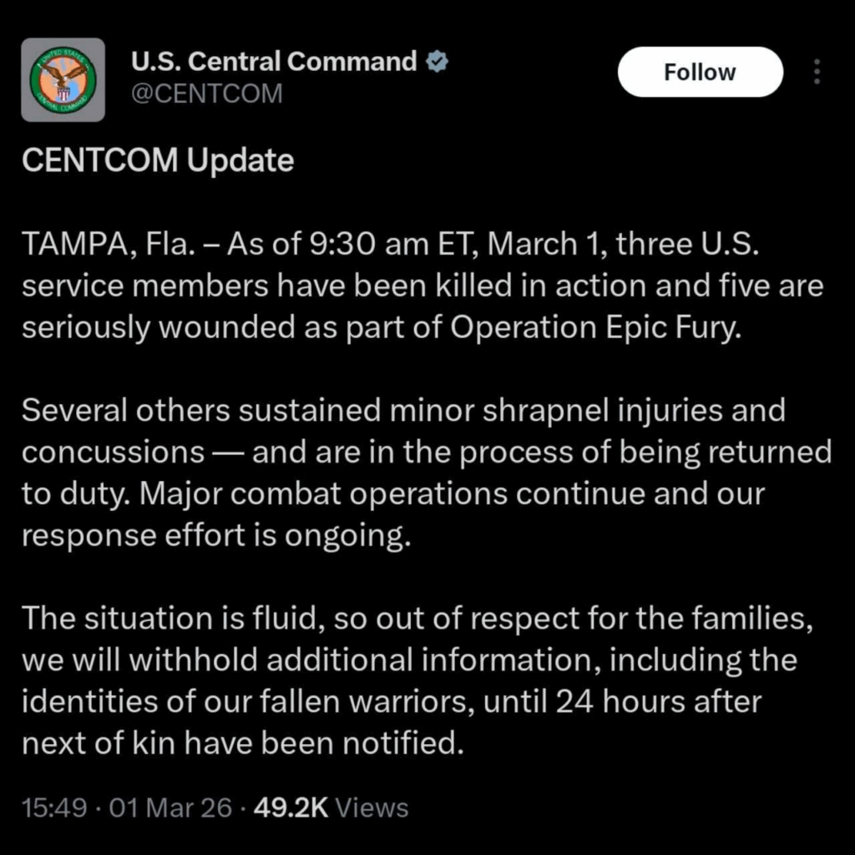
Task: Open the three-dot more options menu
Action: (x=817, y=72)
